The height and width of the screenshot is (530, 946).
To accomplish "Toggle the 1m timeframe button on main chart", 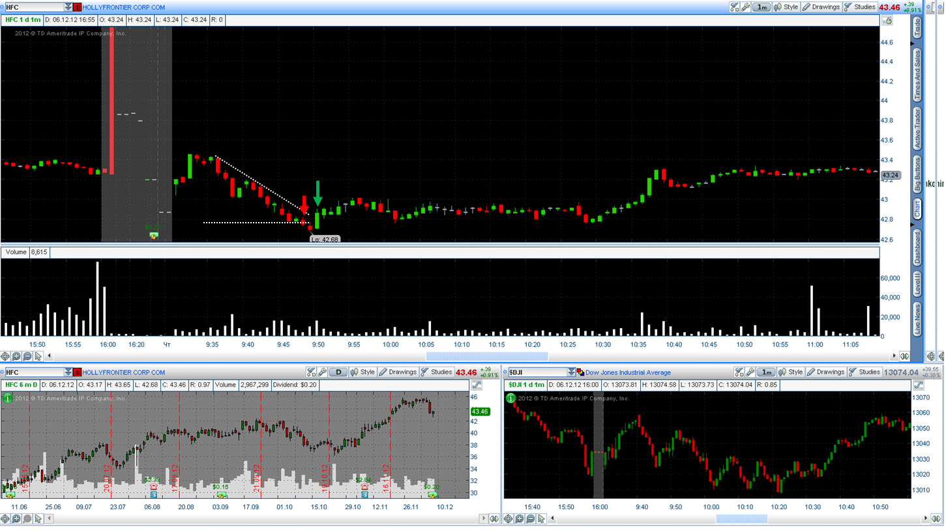I will tap(761, 7).
